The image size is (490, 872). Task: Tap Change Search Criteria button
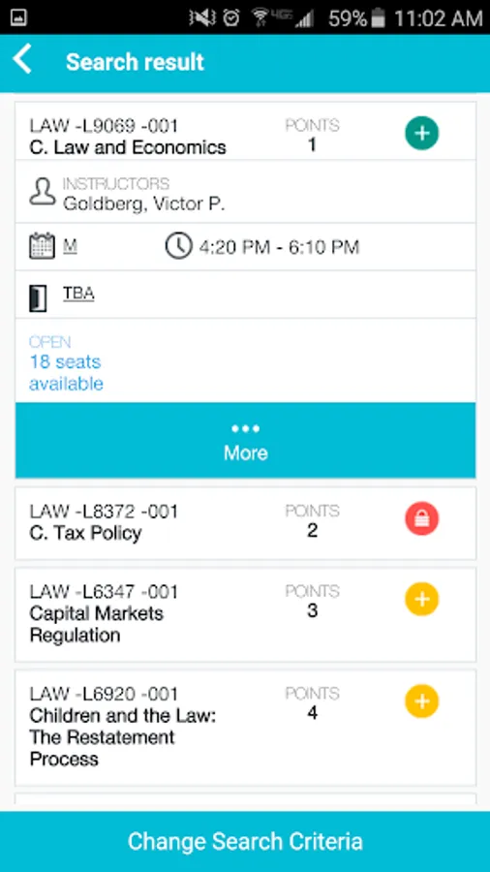(245, 841)
